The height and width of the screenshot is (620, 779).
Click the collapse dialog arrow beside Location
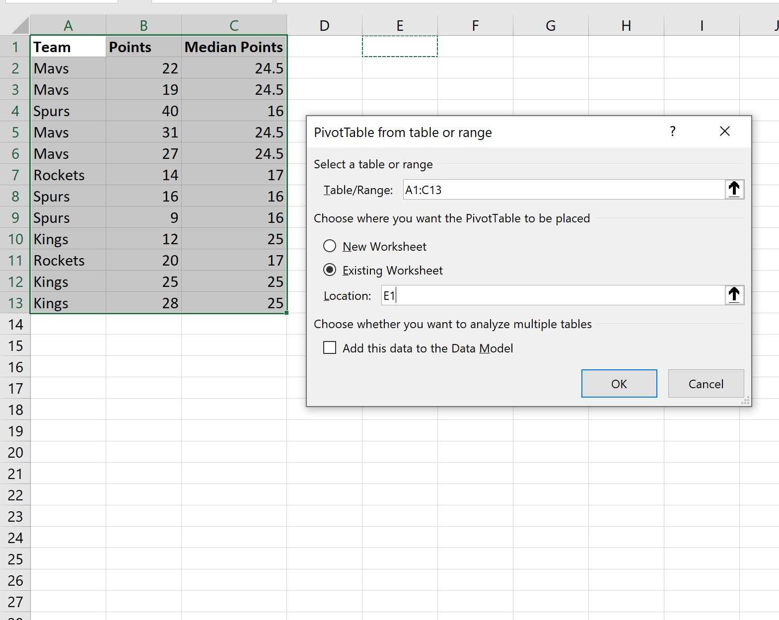coord(734,295)
